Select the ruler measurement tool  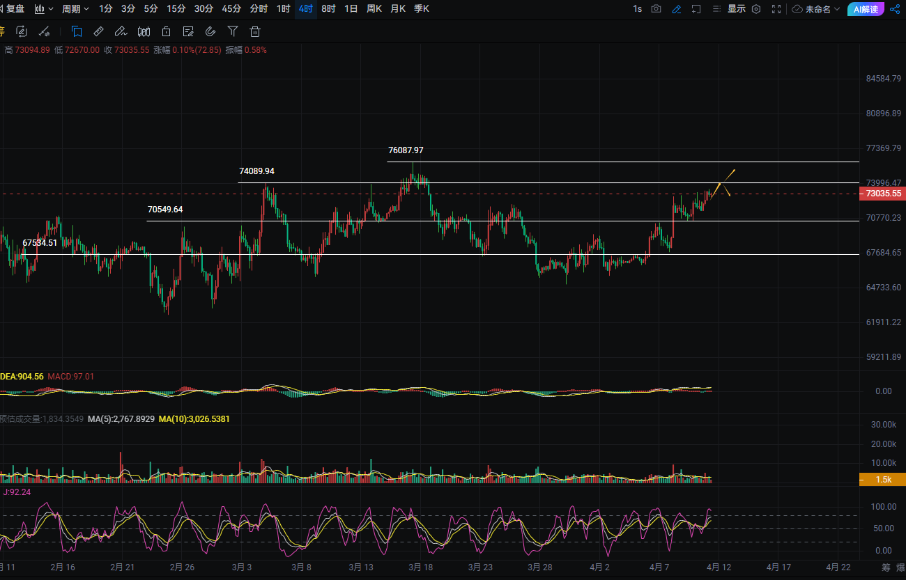[x=99, y=32]
